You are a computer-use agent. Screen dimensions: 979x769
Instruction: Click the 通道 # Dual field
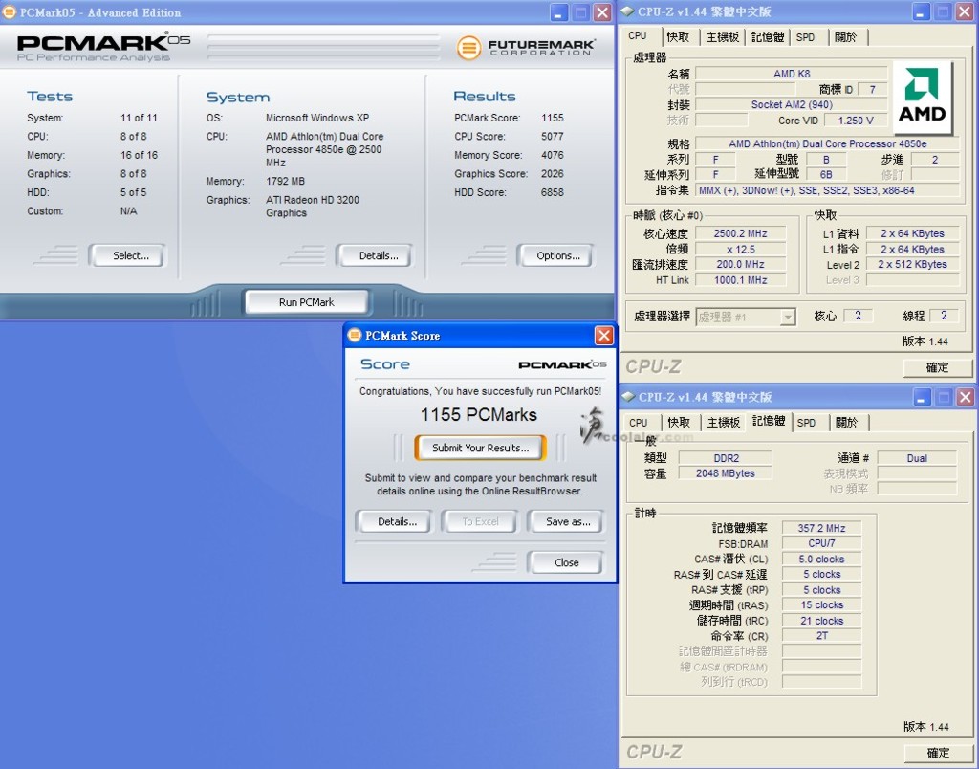point(917,458)
